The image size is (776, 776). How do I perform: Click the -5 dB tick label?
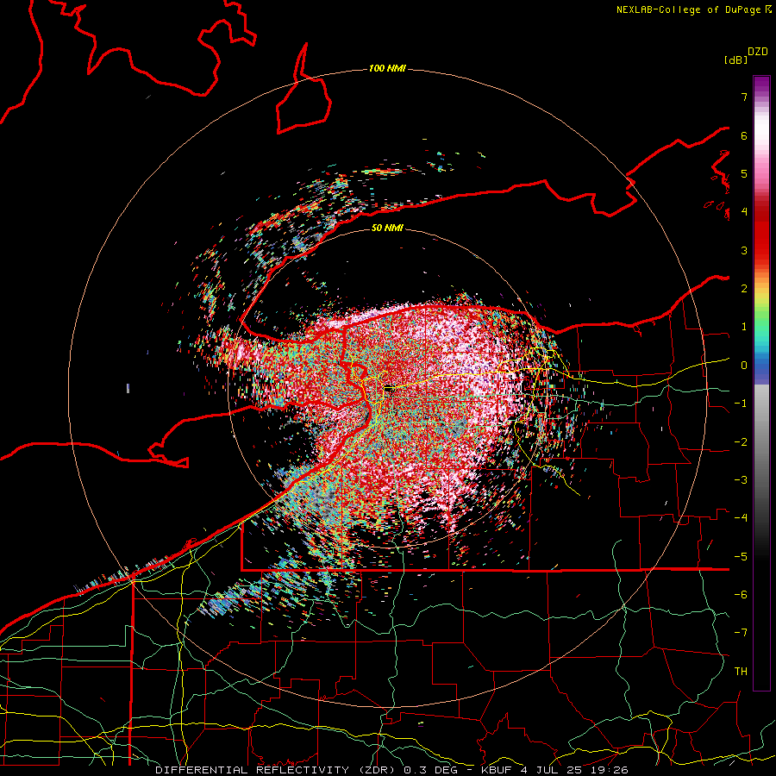(741, 556)
